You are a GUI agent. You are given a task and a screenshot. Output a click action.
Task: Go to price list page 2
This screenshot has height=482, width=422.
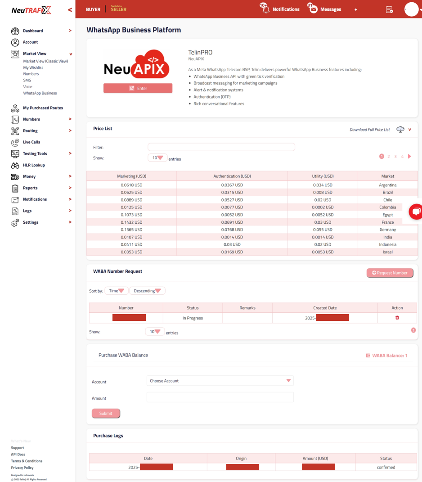389,157
